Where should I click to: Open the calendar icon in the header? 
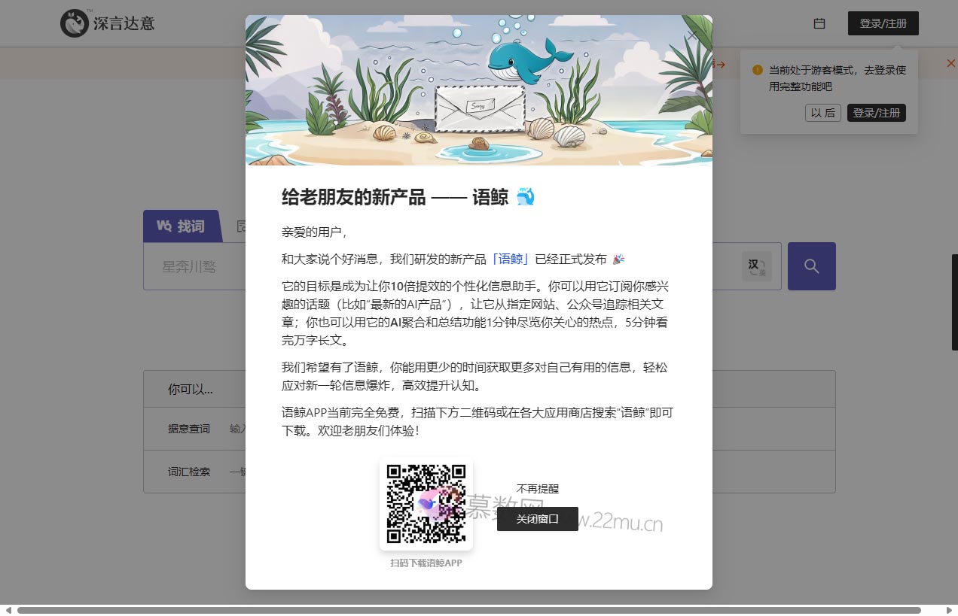(819, 23)
